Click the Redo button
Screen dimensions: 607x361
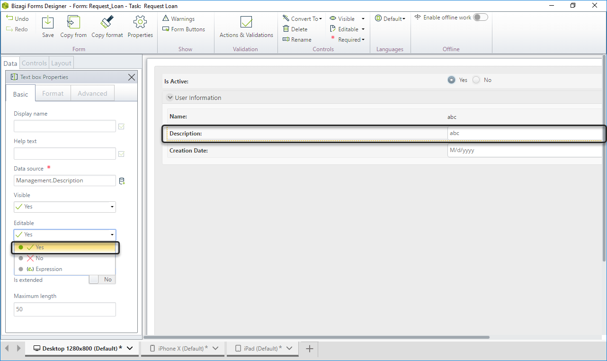(x=17, y=29)
